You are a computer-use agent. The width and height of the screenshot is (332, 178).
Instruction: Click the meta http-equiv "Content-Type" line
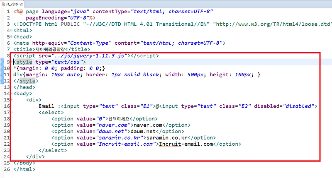(120, 43)
